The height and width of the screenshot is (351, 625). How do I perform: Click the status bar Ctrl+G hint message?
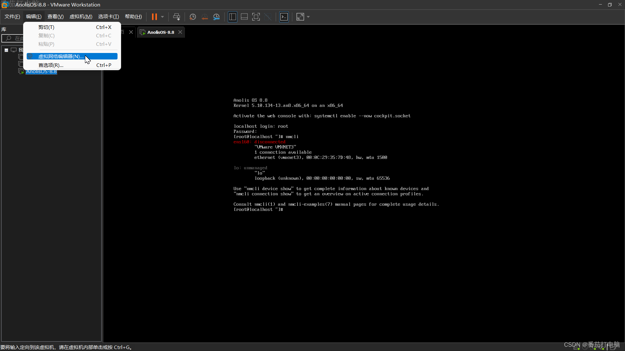(66, 347)
